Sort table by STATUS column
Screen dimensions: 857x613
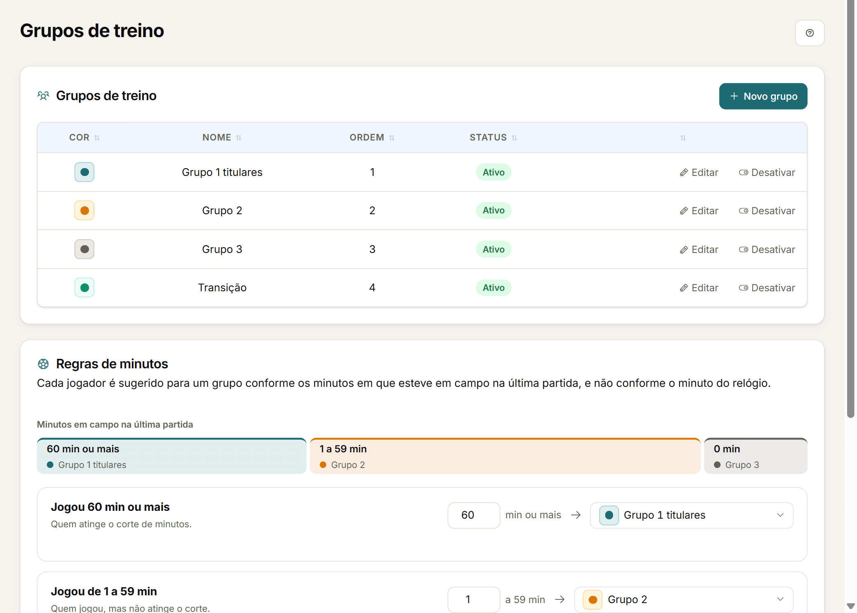tap(493, 138)
